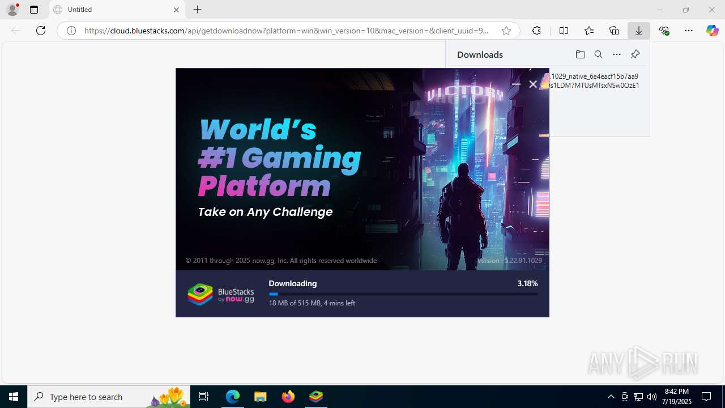View site information icon in address bar
This screenshot has height=408, width=725.
click(71, 31)
